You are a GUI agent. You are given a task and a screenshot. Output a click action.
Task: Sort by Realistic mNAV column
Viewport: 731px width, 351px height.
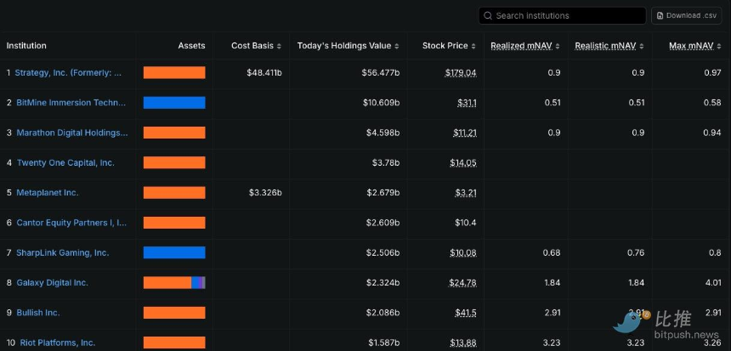point(609,46)
